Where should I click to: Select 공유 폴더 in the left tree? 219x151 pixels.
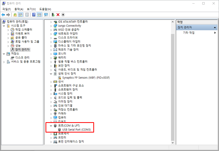point(21,38)
